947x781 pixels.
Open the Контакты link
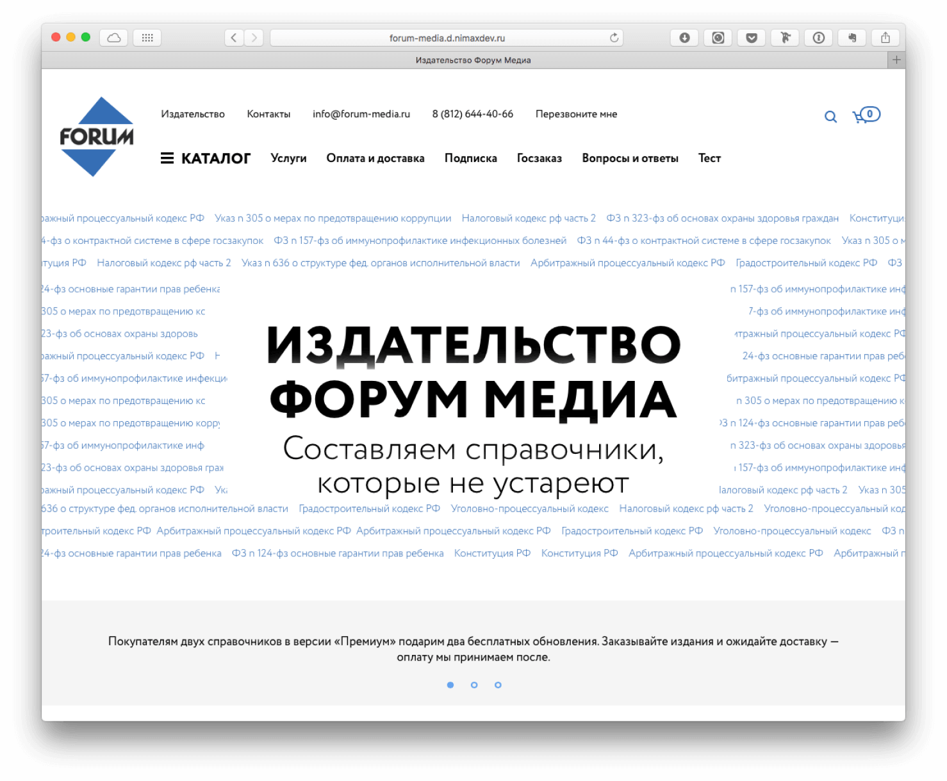(x=268, y=114)
